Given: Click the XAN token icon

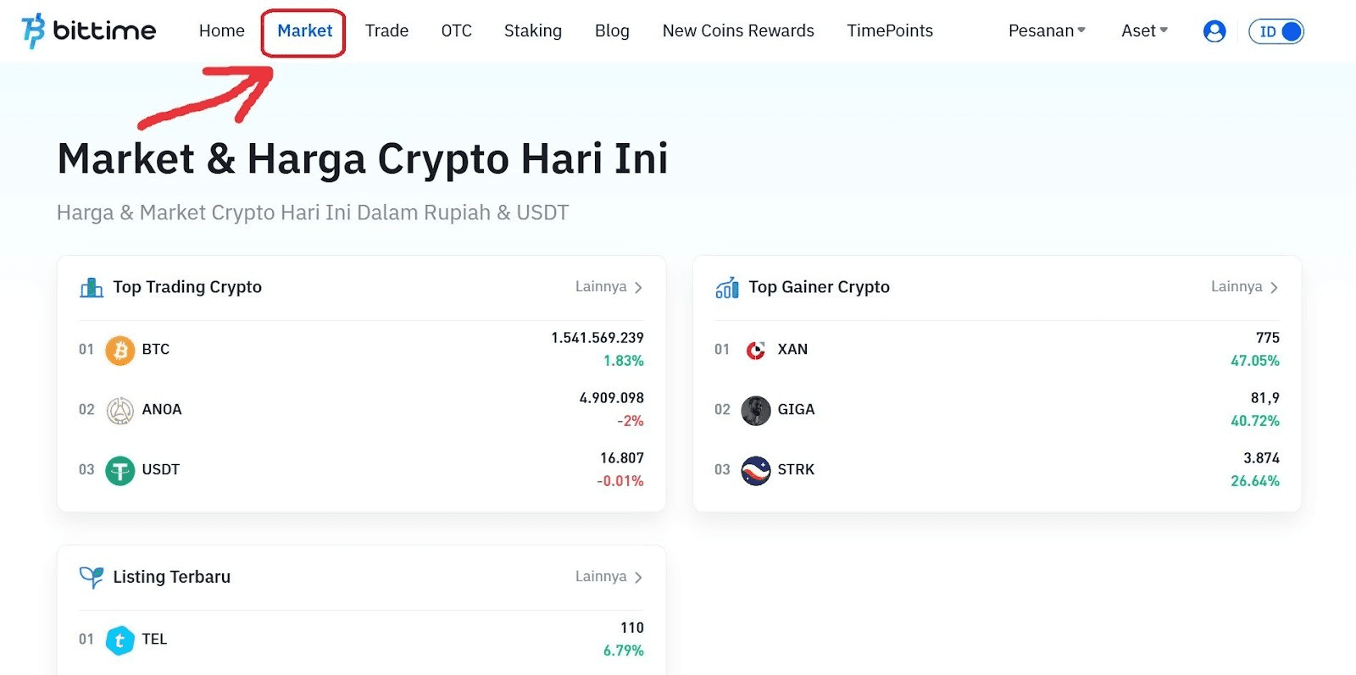Looking at the screenshot, I should pyautogui.click(x=755, y=350).
